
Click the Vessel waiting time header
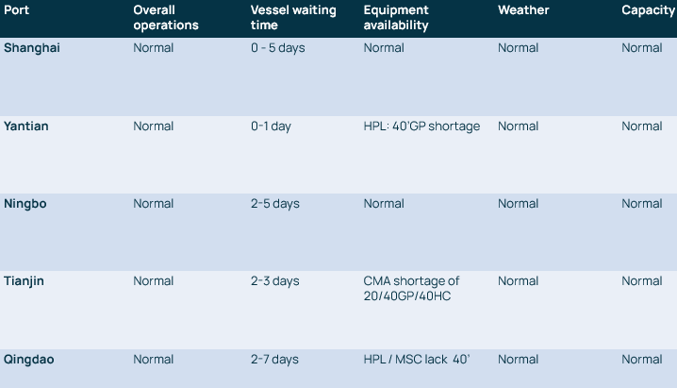coord(293,18)
